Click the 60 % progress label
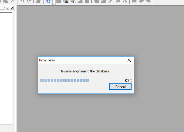Screen dimensions: 184x132 click(x=128, y=81)
